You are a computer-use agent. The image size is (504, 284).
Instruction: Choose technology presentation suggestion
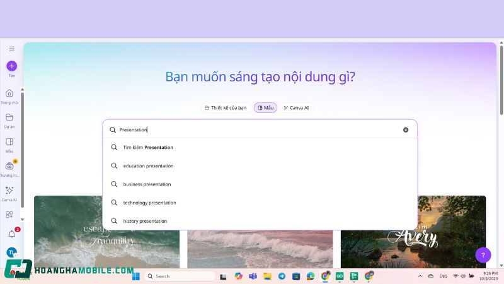(x=260, y=203)
